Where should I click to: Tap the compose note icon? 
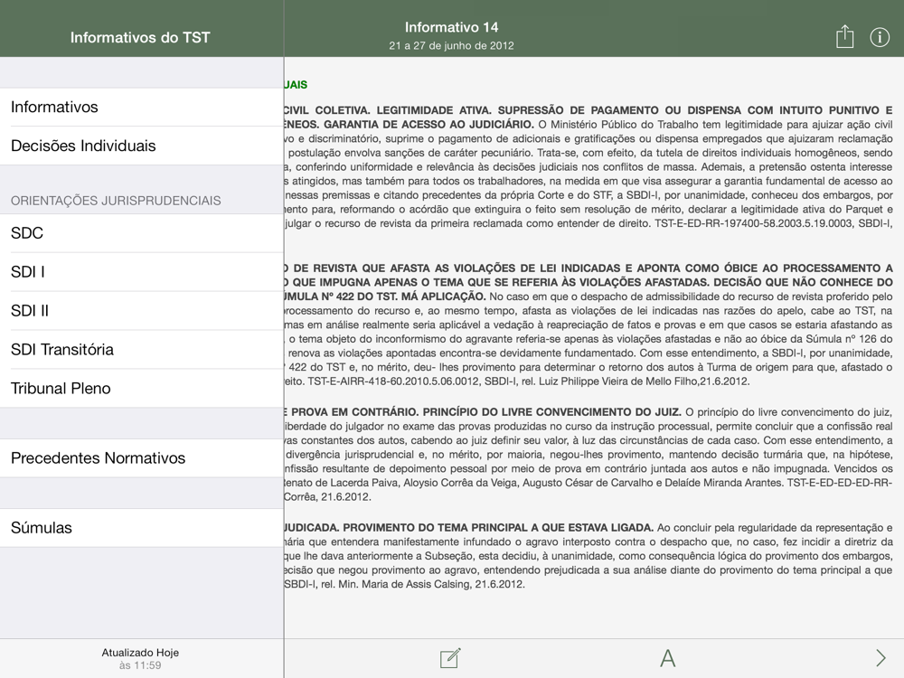tap(450, 658)
